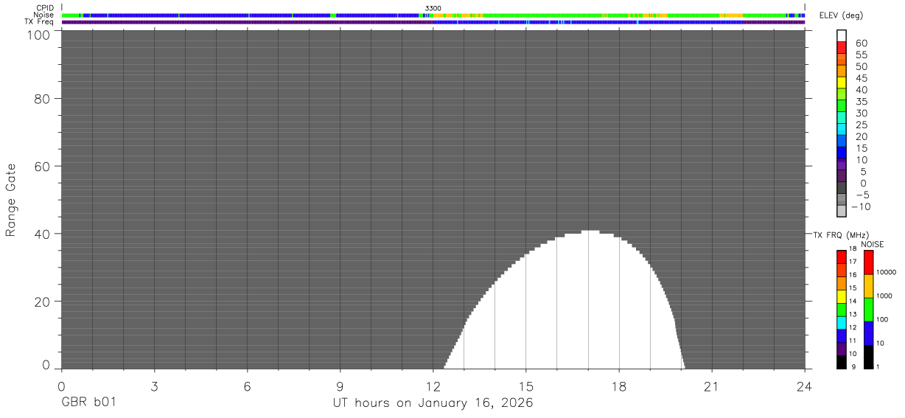This screenshot has height=418, width=905.
Task: Click the green 100–1000 NOISE swatch
Action: (869, 310)
